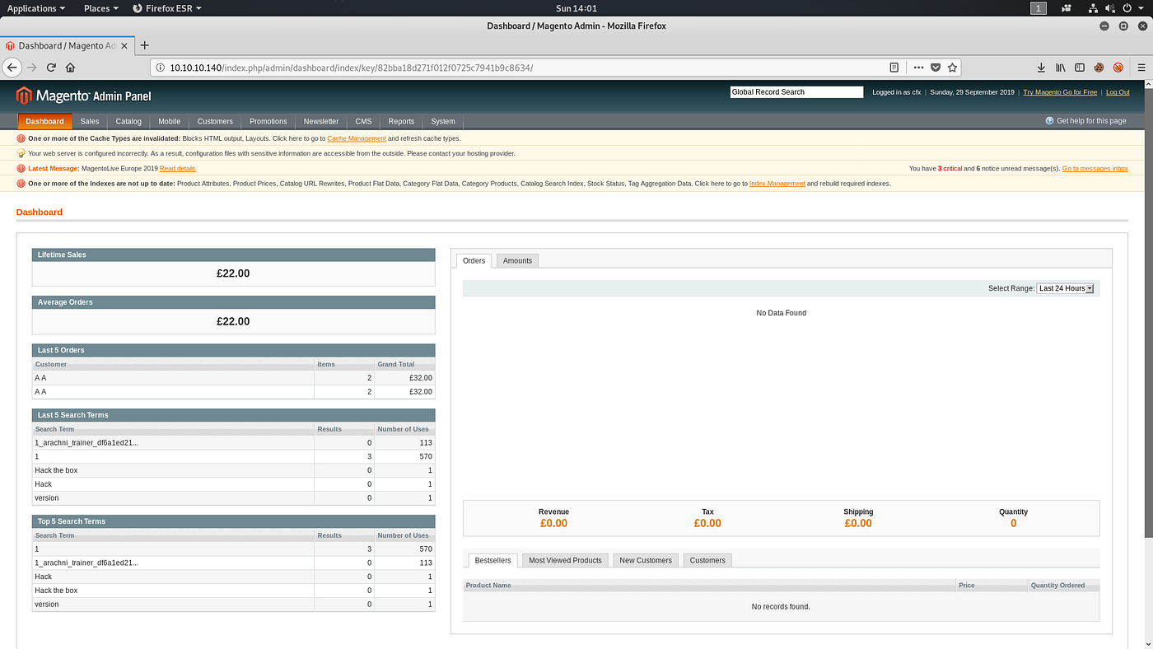Click the Lifetime Sales £22.00 value
Screen dimensions: 1153x649
point(233,273)
